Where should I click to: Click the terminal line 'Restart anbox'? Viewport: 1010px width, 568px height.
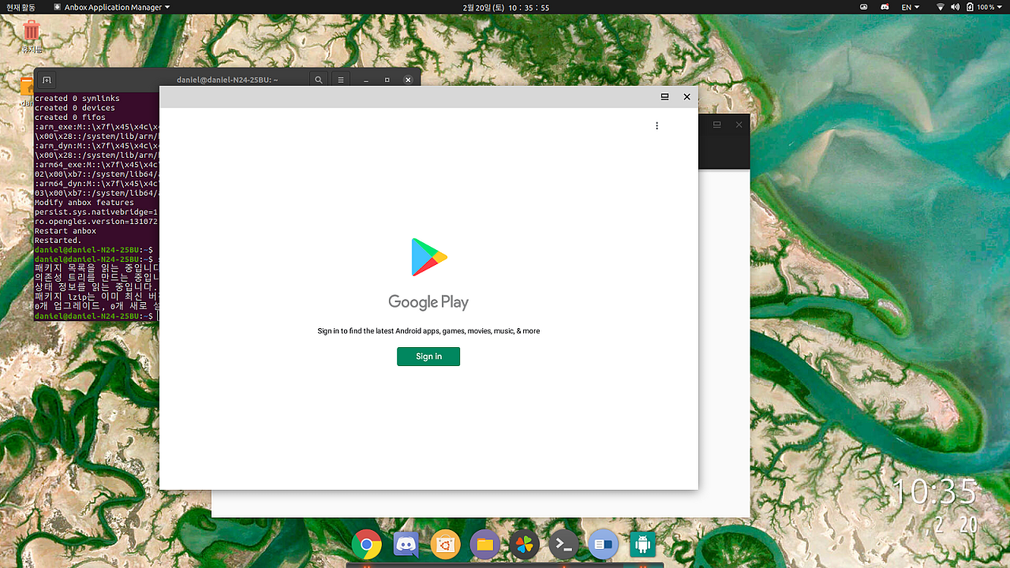(x=65, y=231)
